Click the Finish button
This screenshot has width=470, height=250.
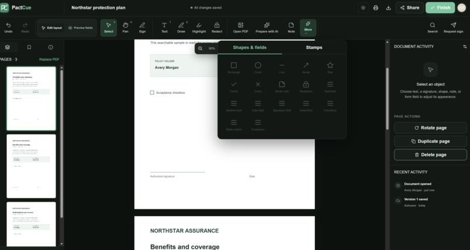click(x=440, y=8)
